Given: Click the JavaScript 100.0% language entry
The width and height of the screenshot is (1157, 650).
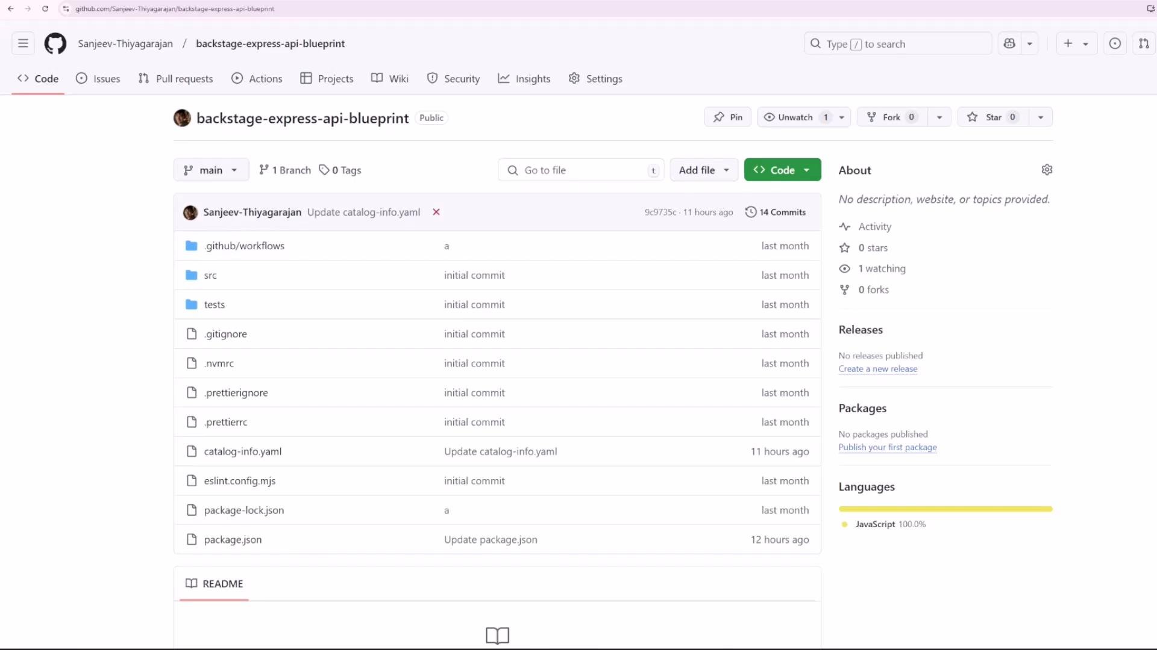Looking at the screenshot, I should pos(883,524).
